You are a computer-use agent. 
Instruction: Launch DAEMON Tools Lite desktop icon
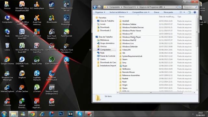(x=22, y=62)
